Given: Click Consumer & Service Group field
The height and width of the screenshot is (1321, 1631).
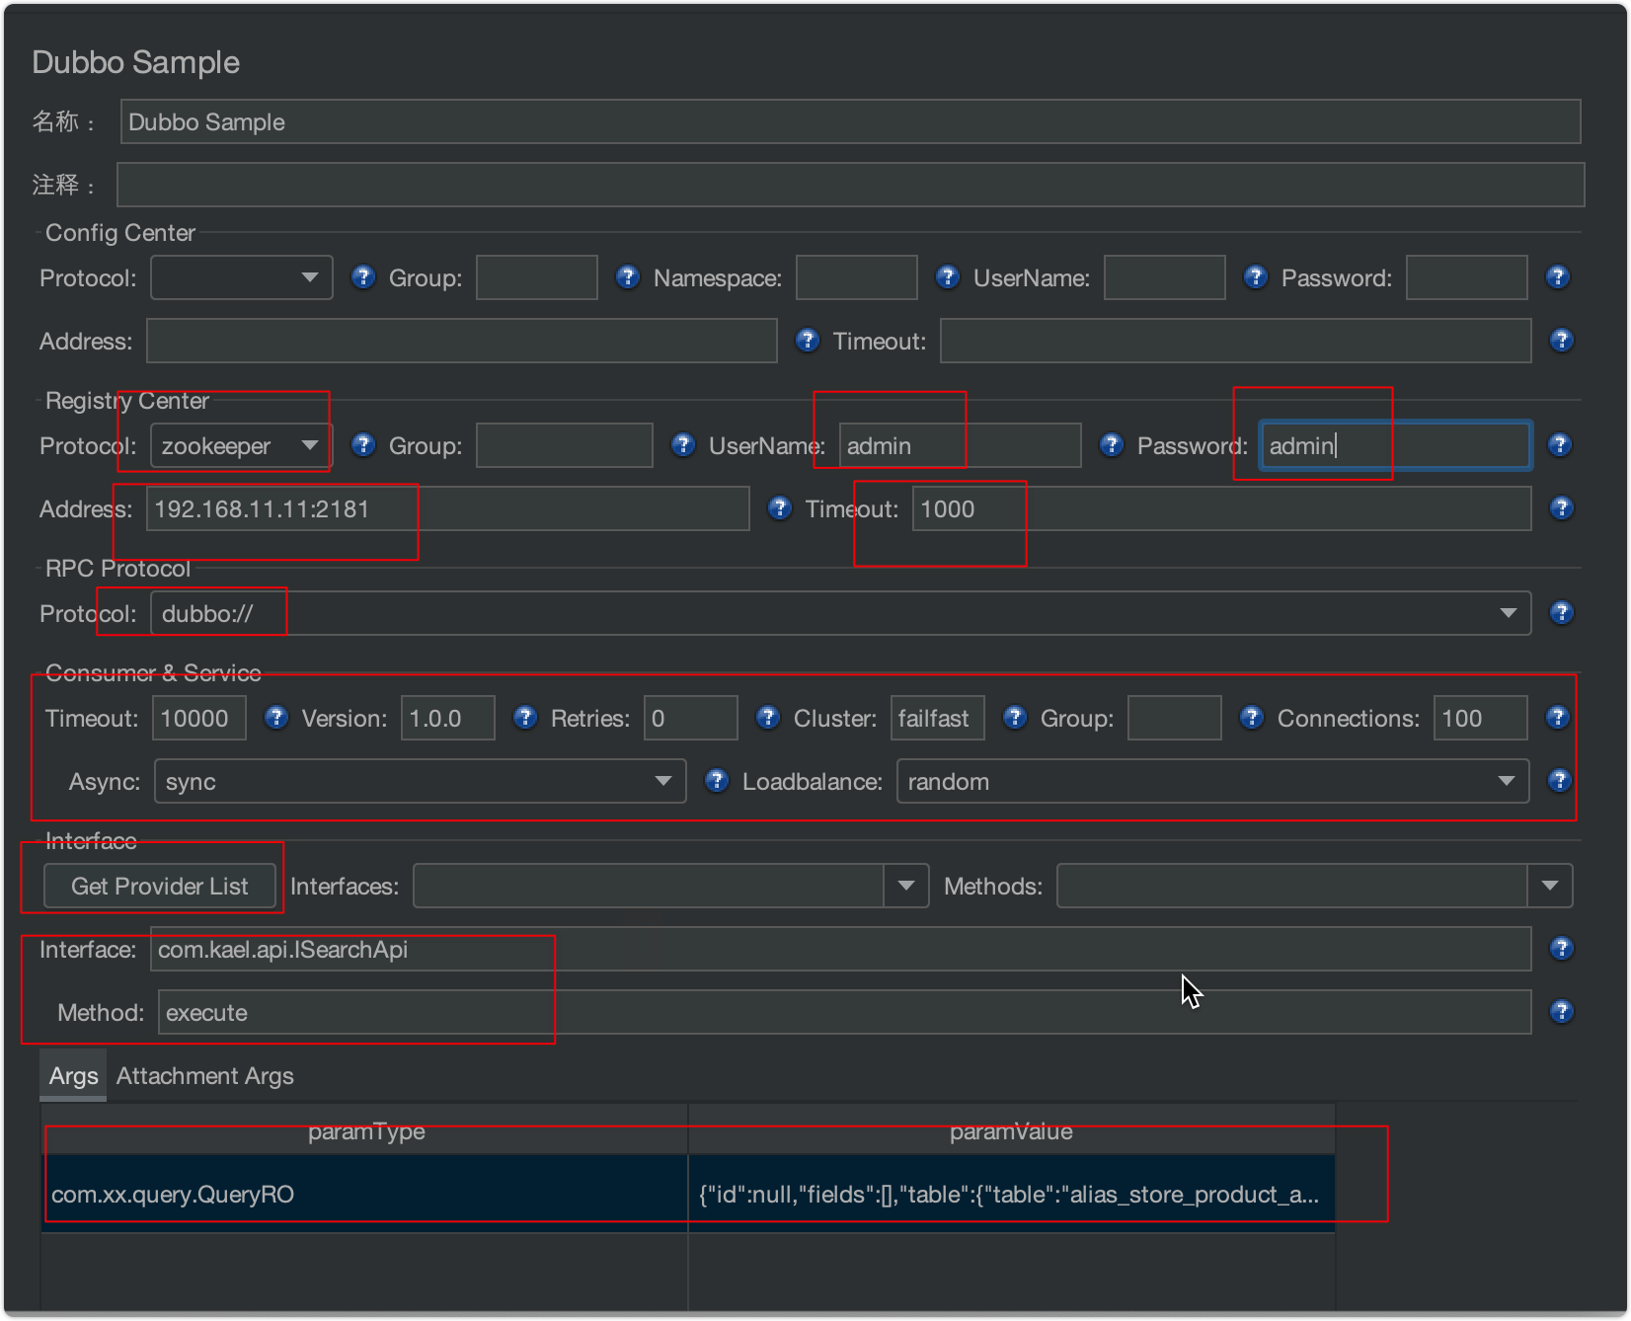Looking at the screenshot, I should click(x=1175, y=718).
